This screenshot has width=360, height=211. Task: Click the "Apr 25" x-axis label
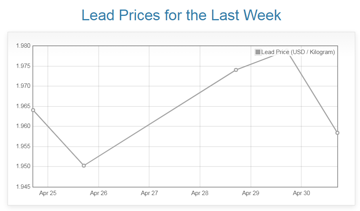(48, 194)
